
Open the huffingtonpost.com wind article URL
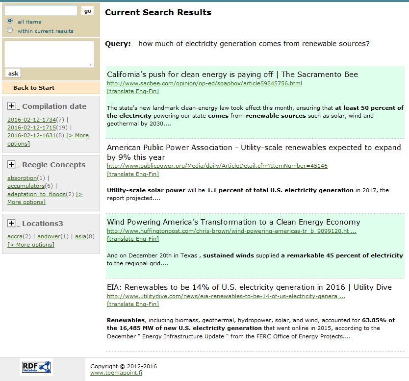[x=231, y=231]
